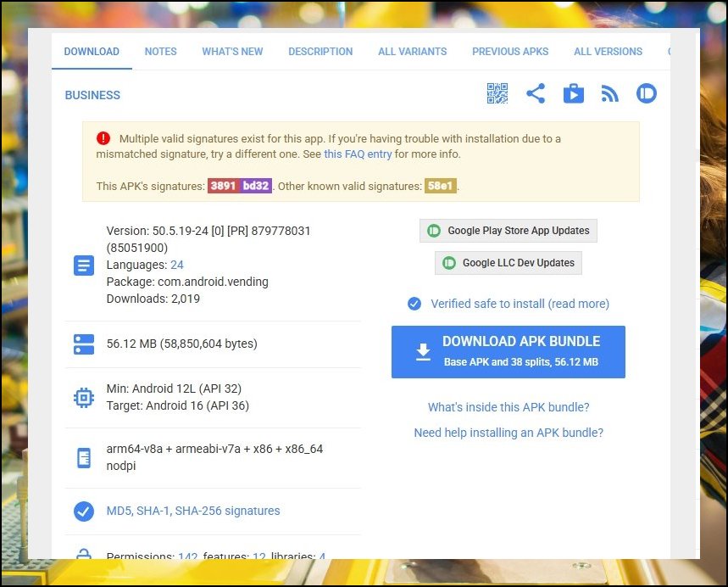The image size is (728, 587).
Task: Switch to the Notes tab
Action: [x=161, y=52]
